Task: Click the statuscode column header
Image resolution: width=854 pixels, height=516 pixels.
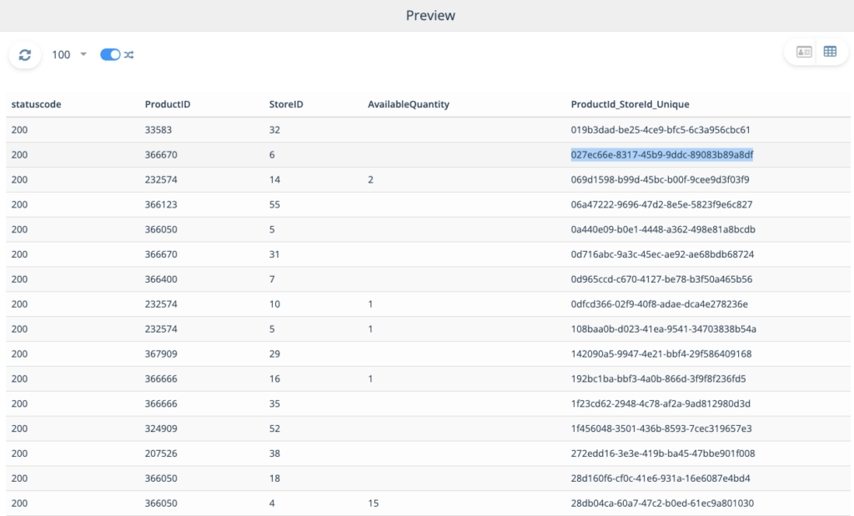Action: point(36,104)
